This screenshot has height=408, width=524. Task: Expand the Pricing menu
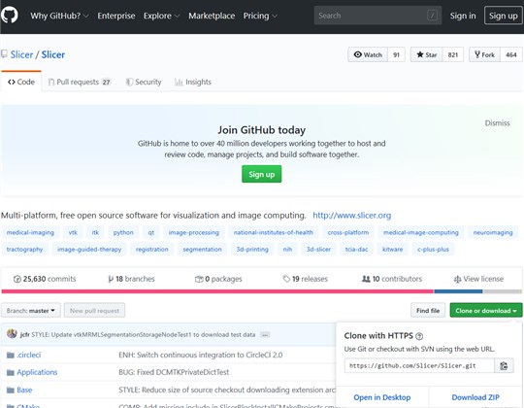pos(260,16)
